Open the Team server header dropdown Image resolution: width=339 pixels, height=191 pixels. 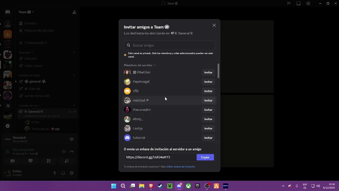point(26,12)
